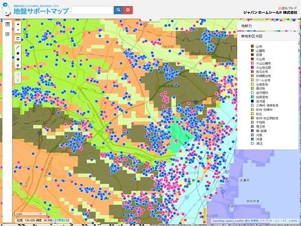Click the 旧河道 dark blue legend swatch

[252, 101]
